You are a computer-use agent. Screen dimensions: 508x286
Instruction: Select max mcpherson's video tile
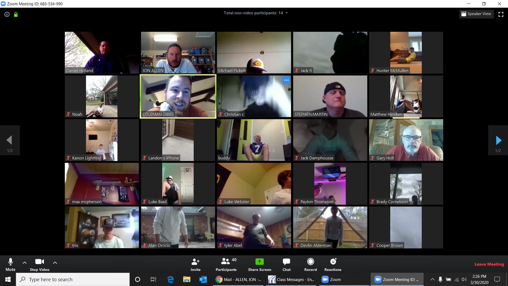102,183
